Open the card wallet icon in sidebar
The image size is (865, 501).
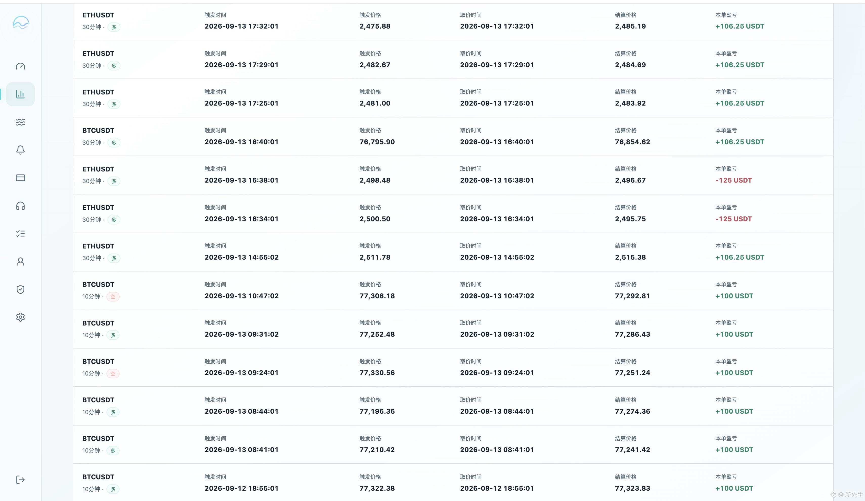point(20,178)
